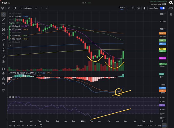Toggle lock all drawings padlock
174x128 pixels.
click(3, 79)
